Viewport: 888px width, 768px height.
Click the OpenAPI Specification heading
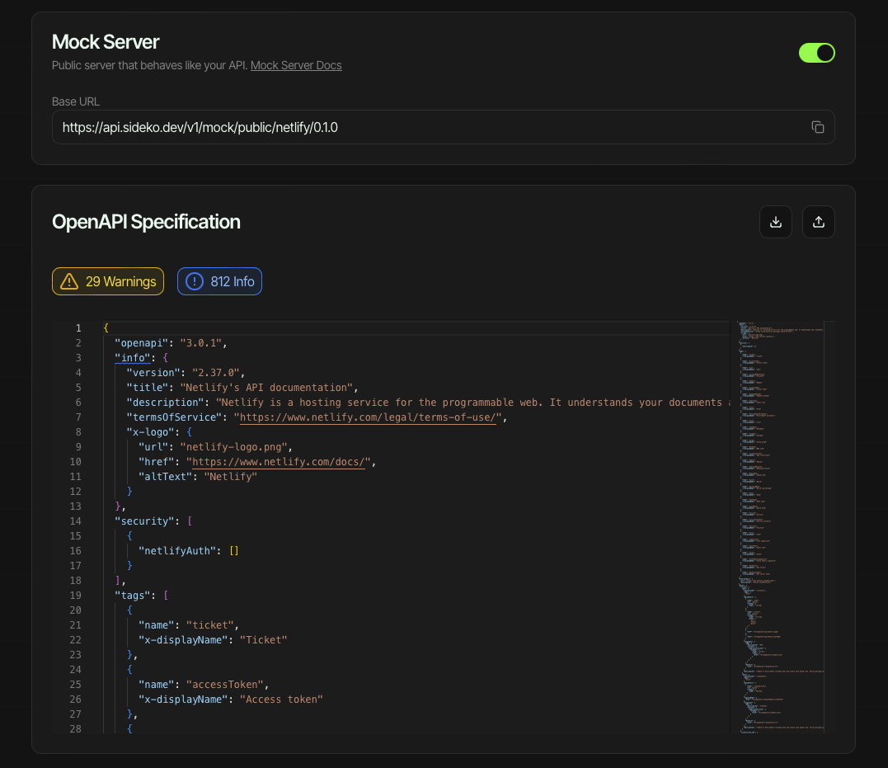pos(146,222)
